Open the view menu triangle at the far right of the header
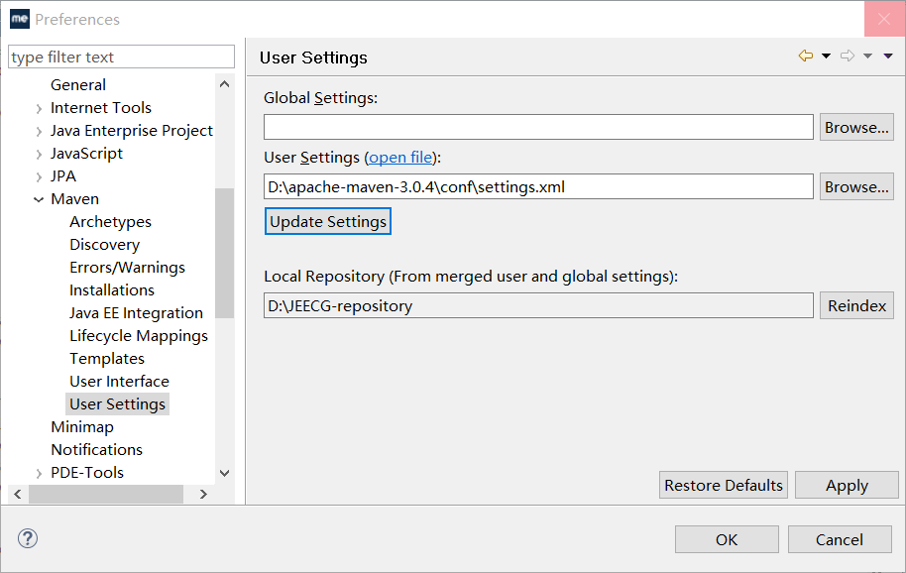 click(888, 57)
